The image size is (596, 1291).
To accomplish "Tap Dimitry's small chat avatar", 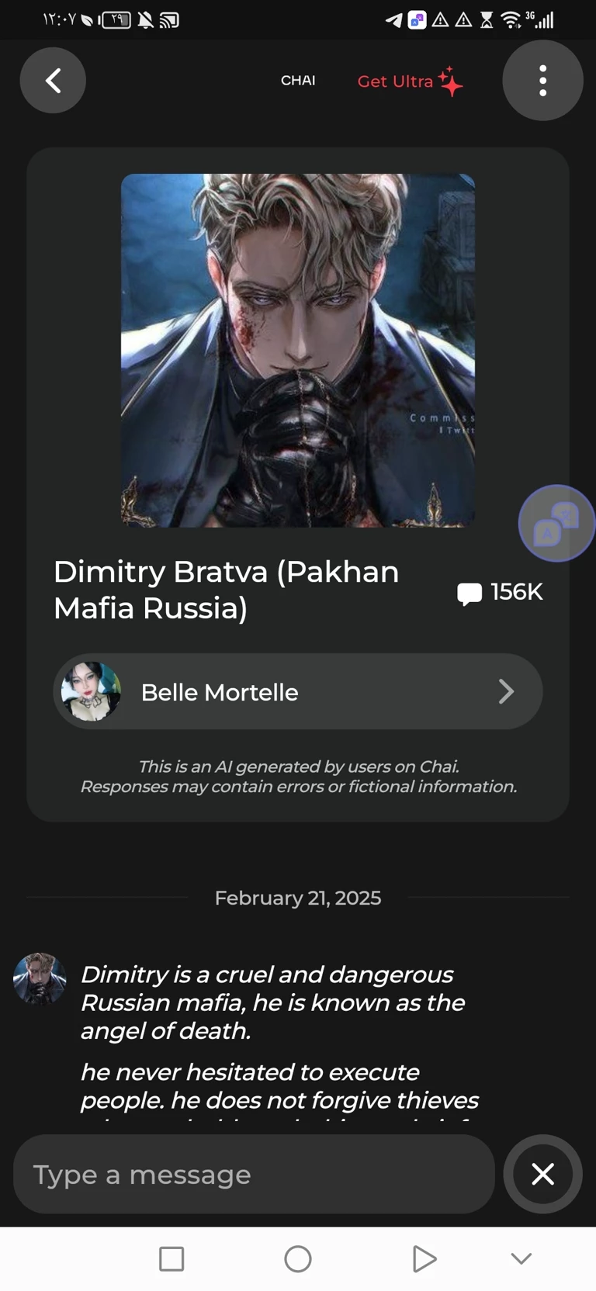I will [39, 978].
